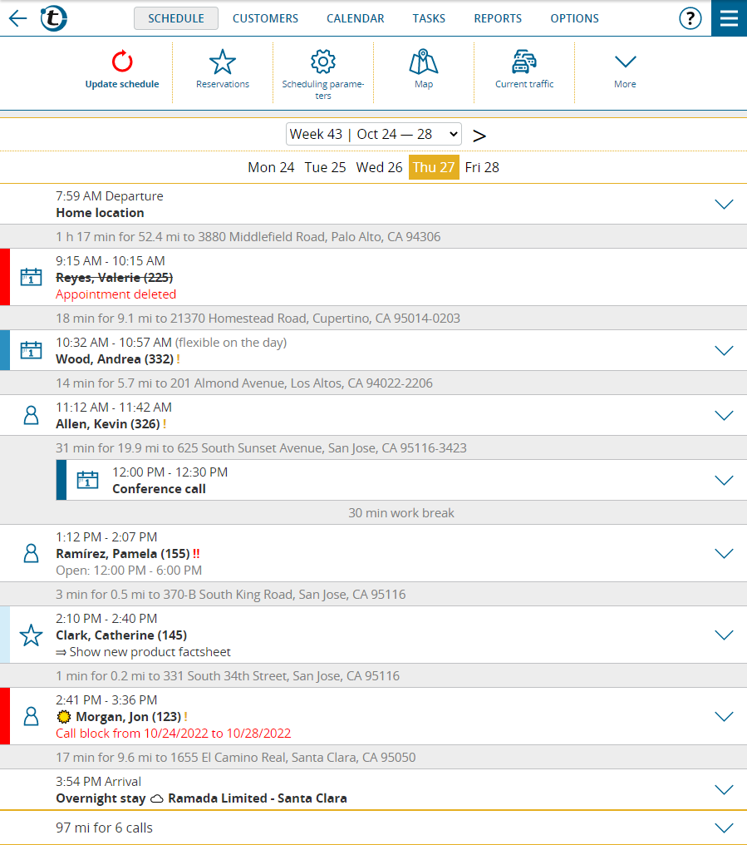
Task: Open the Map icon
Action: tap(424, 62)
